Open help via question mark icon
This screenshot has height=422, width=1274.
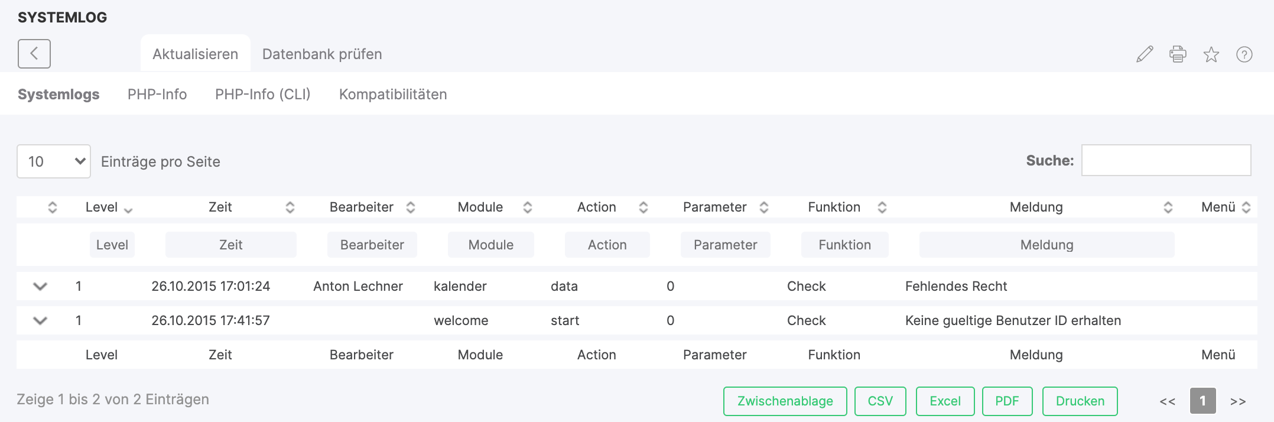(1244, 54)
